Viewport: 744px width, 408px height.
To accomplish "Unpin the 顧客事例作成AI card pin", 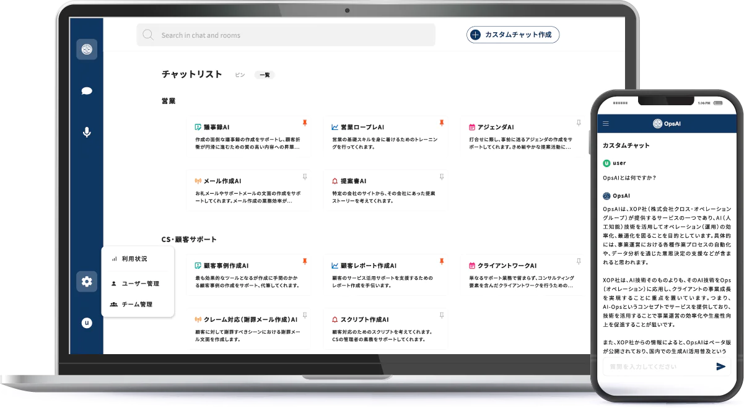I will pyautogui.click(x=305, y=262).
